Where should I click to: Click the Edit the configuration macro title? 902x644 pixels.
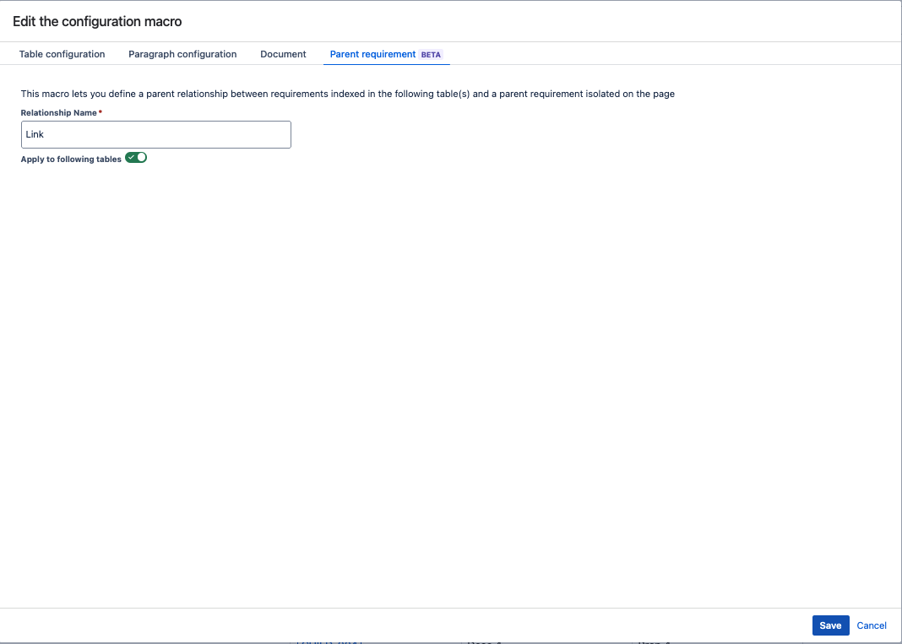point(98,21)
